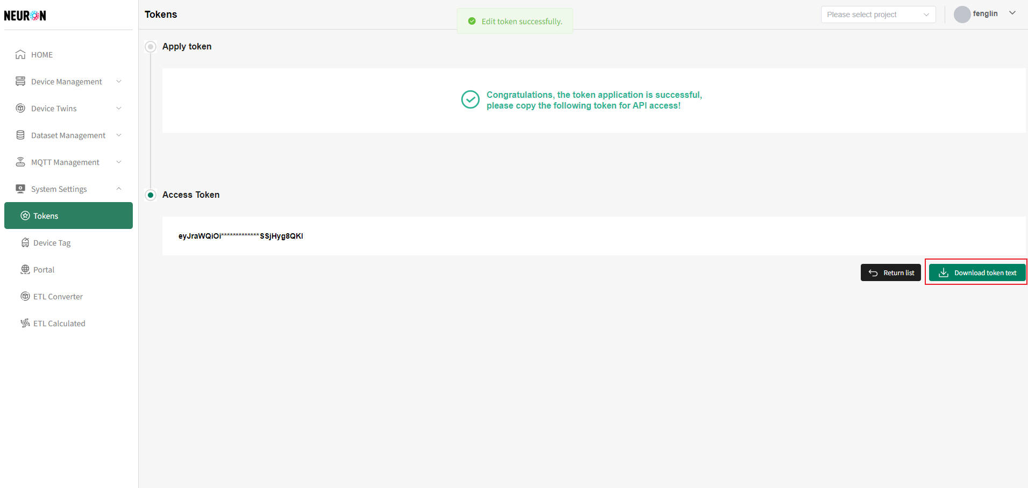Click the Tokens star icon
The image size is (1028, 488).
pyautogui.click(x=25, y=216)
